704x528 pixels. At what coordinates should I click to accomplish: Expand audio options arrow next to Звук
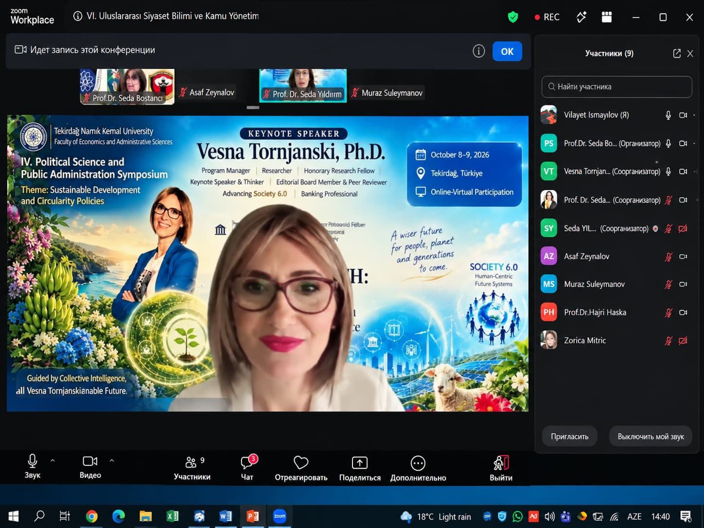[53, 460]
